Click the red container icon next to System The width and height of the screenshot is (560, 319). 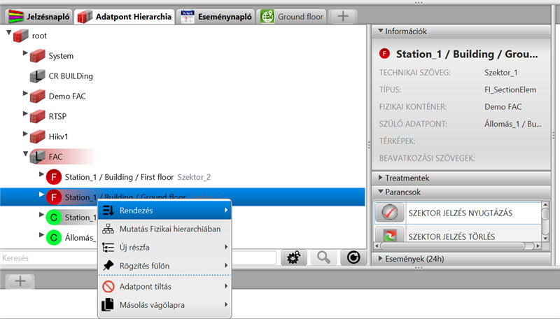click(x=37, y=56)
